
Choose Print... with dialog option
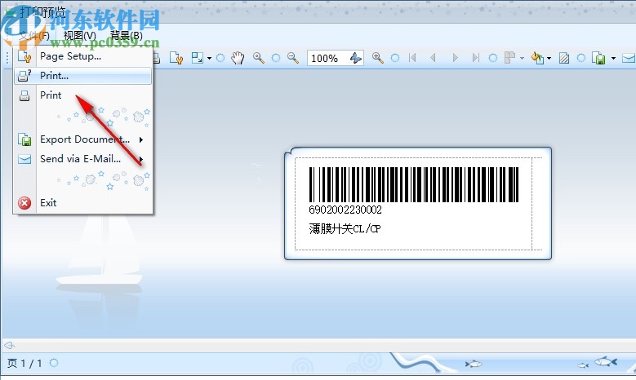click(82, 76)
